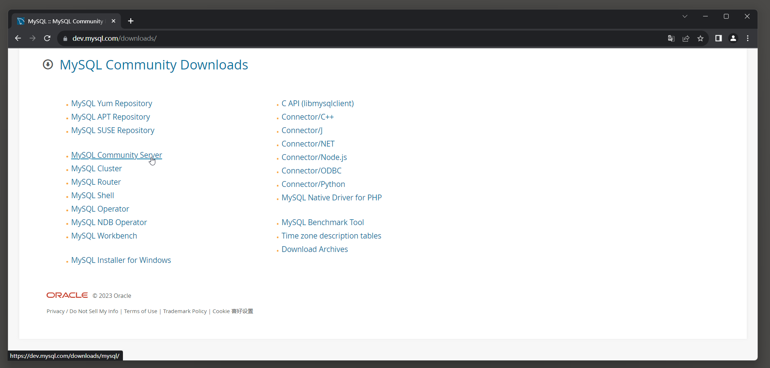Toggle the browser side panel
Image resolution: width=770 pixels, height=368 pixels.
[x=718, y=38]
